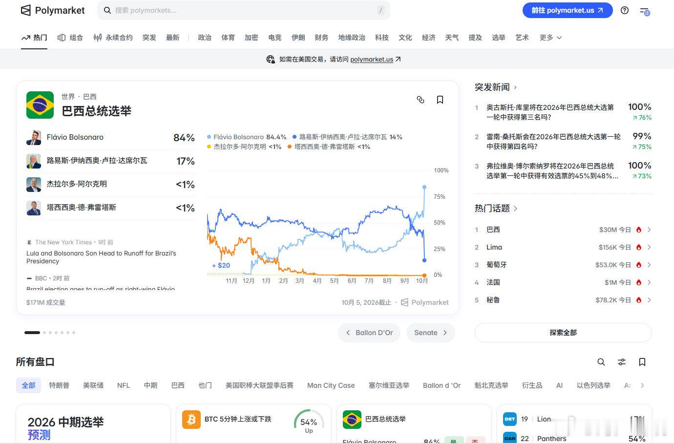Open the 组合 tab with its icon
Image resolution: width=674 pixels, height=444 pixels.
coord(70,38)
